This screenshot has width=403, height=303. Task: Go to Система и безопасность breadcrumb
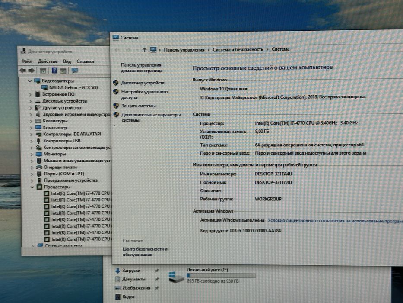(x=238, y=49)
